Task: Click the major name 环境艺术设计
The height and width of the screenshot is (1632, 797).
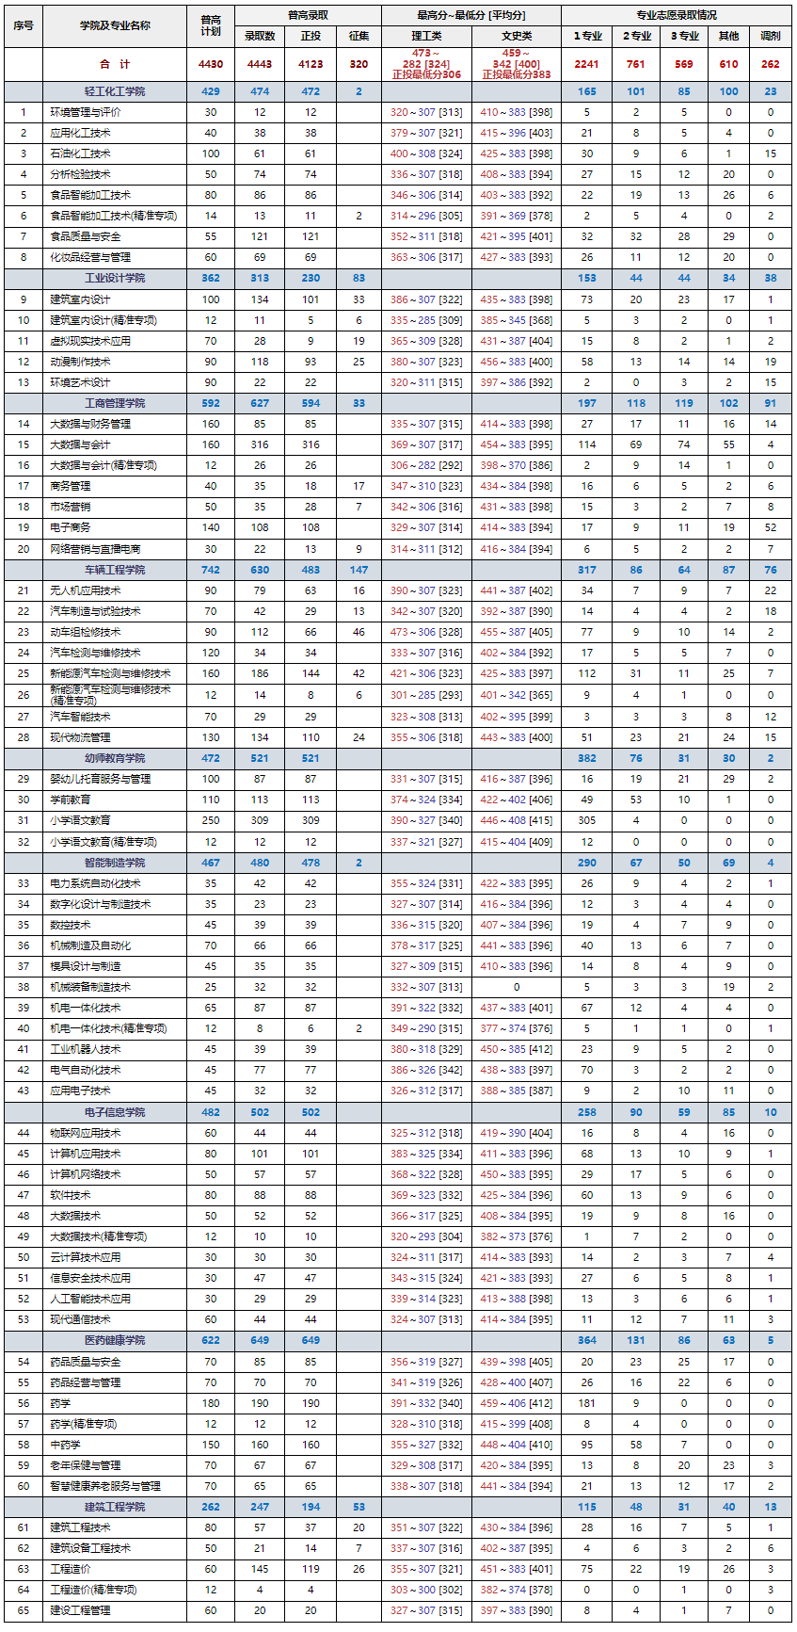Action: click(x=80, y=382)
